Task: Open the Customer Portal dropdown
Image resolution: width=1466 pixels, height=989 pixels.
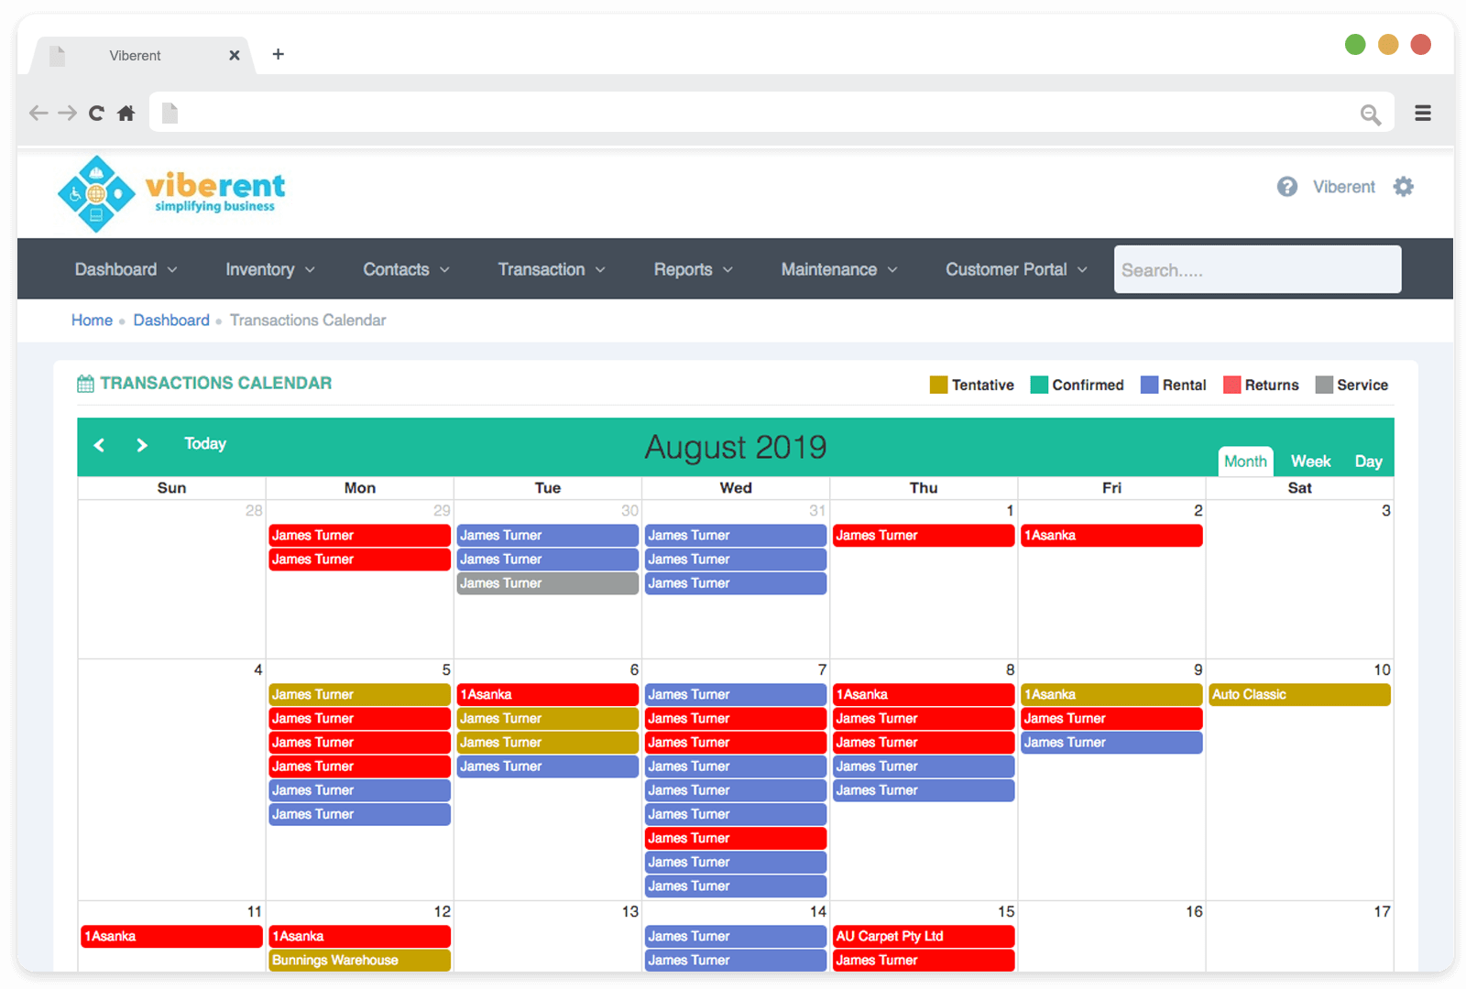Action: (x=1015, y=269)
